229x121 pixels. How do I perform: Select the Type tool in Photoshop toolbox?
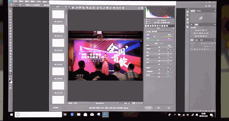click(x=10, y=62)
